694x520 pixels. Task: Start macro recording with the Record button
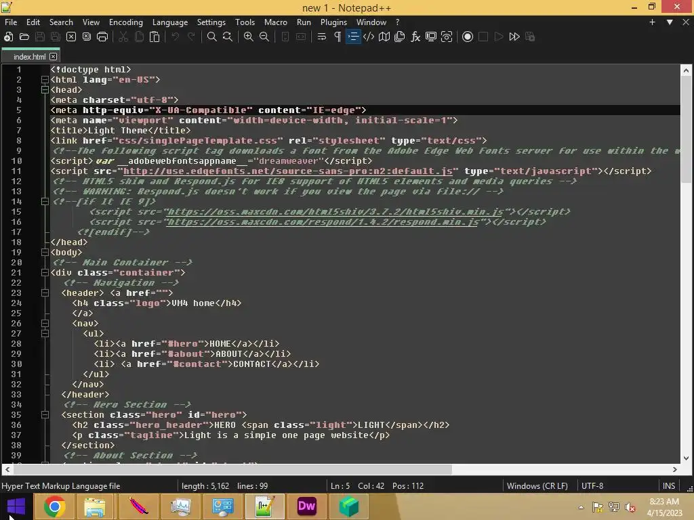[468, 37]
